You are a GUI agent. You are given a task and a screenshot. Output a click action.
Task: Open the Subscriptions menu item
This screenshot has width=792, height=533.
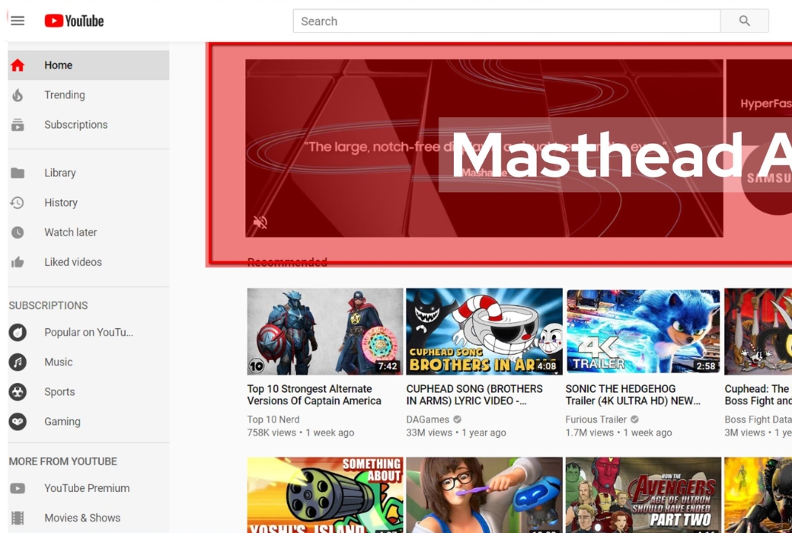pyautogui.click(x=88, y=125)
